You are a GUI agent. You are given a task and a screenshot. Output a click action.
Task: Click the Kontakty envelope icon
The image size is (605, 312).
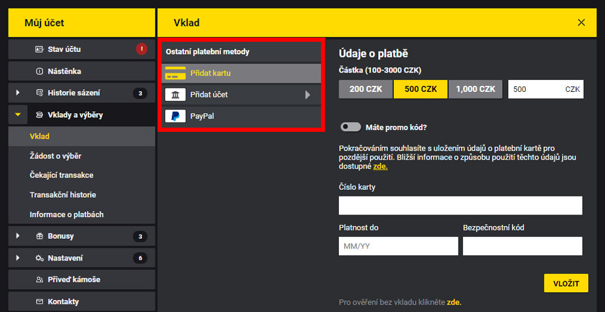(x=39, y=302)
